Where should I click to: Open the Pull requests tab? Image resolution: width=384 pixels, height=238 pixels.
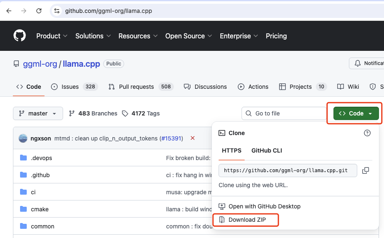pyautogui.click(x=141, y=87)
